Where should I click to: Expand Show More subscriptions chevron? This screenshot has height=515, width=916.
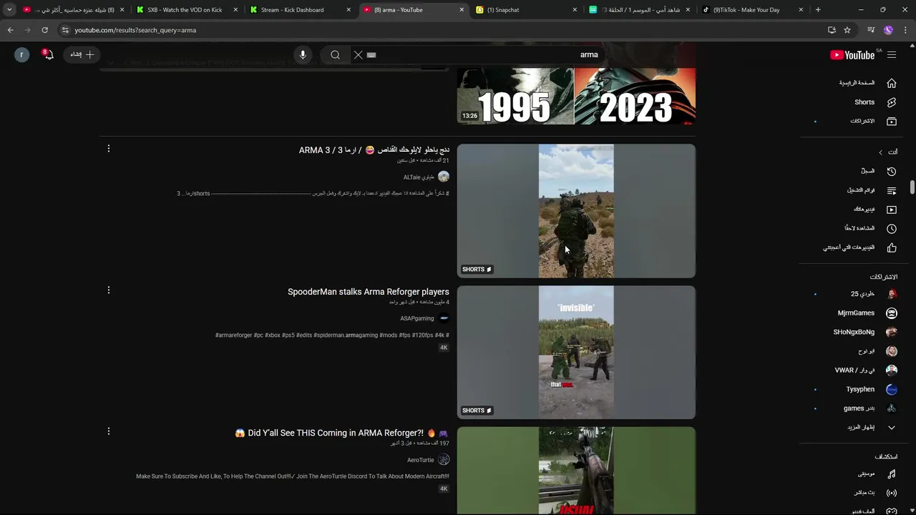click(x=892, y=428)
